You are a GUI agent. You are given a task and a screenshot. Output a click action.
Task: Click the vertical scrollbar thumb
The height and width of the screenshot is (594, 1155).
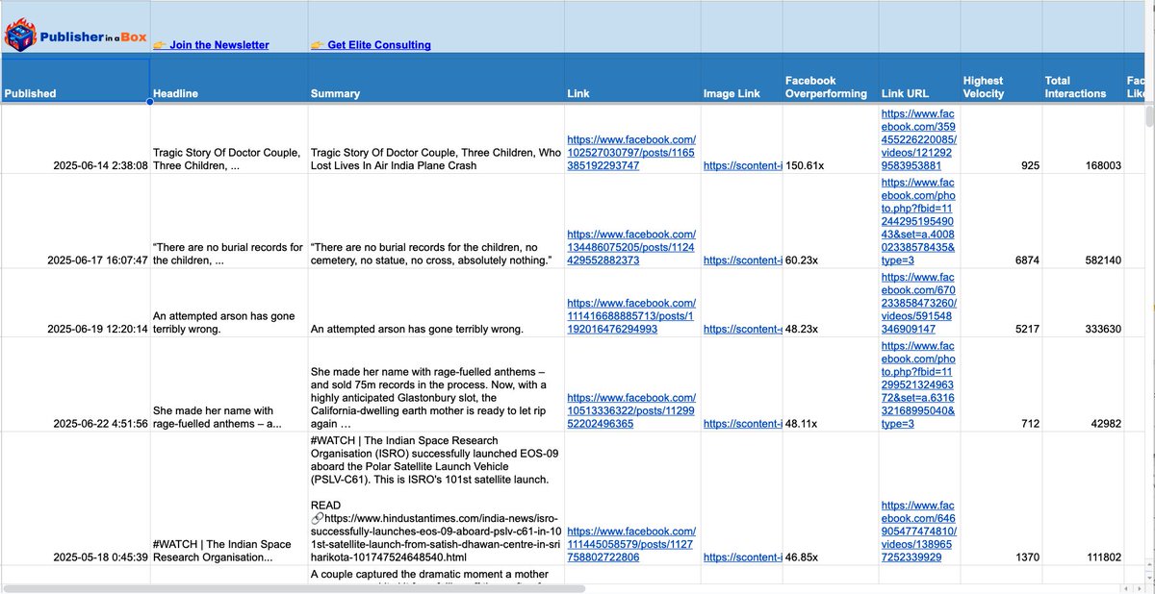1148,117
